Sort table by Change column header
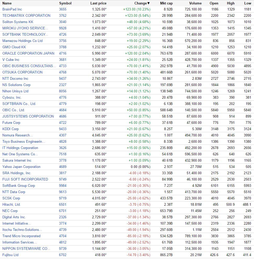Image resolution: width=254 pixels, height=259 pixels. (142, 3)
